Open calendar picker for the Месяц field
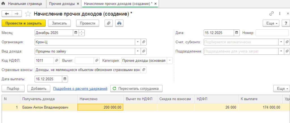The height and width of the screenshot is (123, 290). click(x=76, y=33)
